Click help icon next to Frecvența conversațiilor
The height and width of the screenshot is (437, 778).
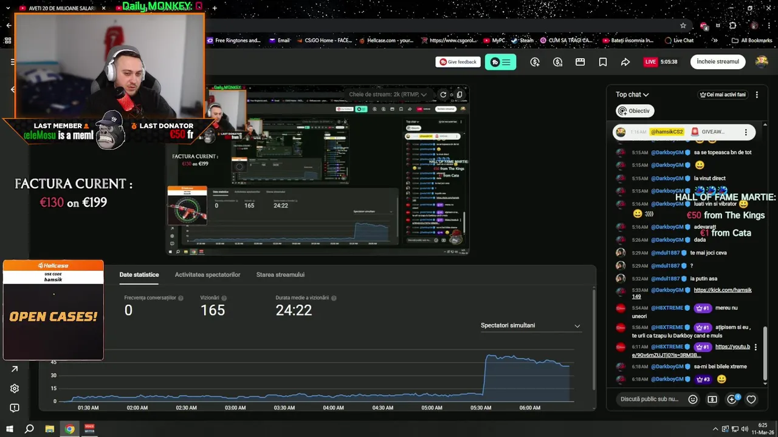pyautogui.click(x=181, y=298)
